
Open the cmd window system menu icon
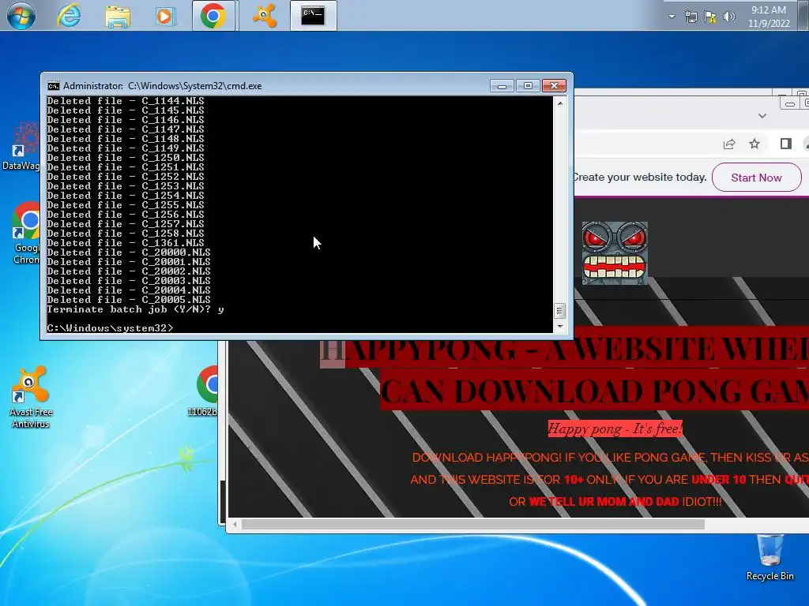coord(53,86)
